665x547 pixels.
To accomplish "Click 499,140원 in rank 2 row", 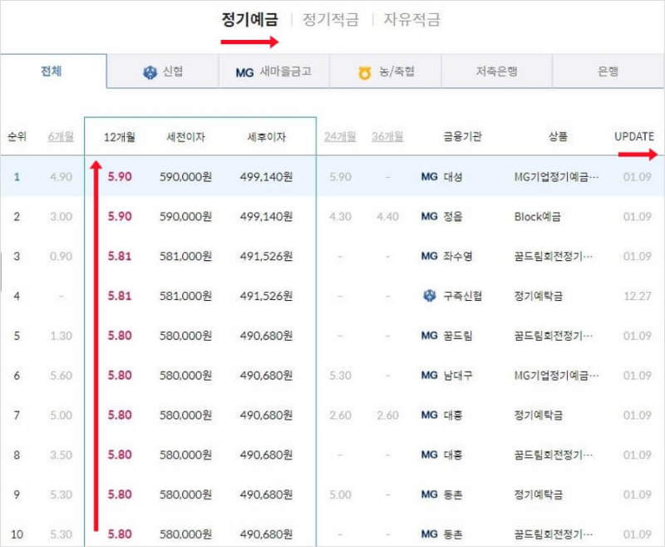I will coord(266,217).
